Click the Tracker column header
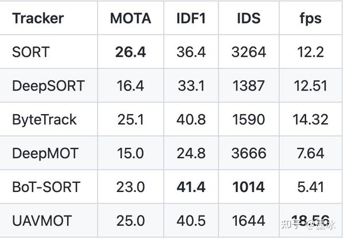Image resolution: width=344 pixels, height=239 pixels. coord(39,18)
